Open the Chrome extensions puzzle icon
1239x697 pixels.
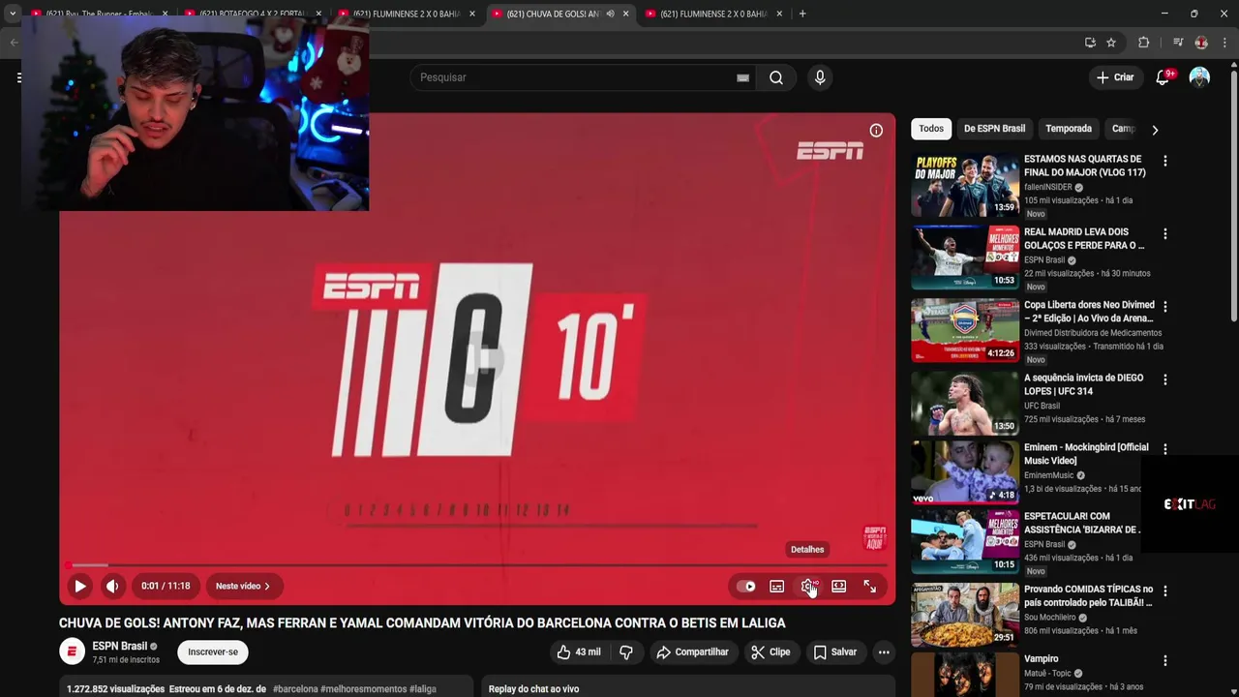pyautogui.click(x=1143, y=43)
